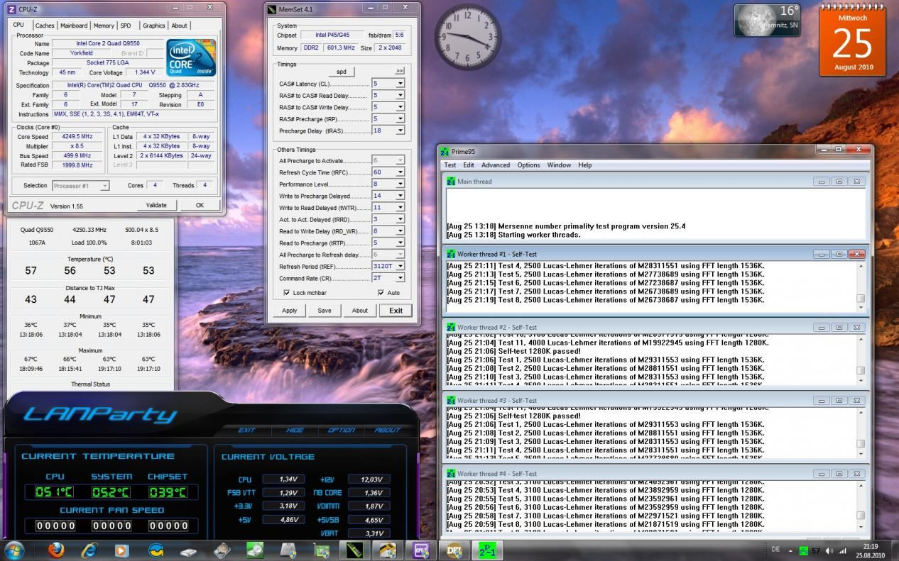Click the OK button in CPU-Z
Image resolution: width=899 pixels, height=561 pixels.
pyautogui.click(x=200, y=205)
